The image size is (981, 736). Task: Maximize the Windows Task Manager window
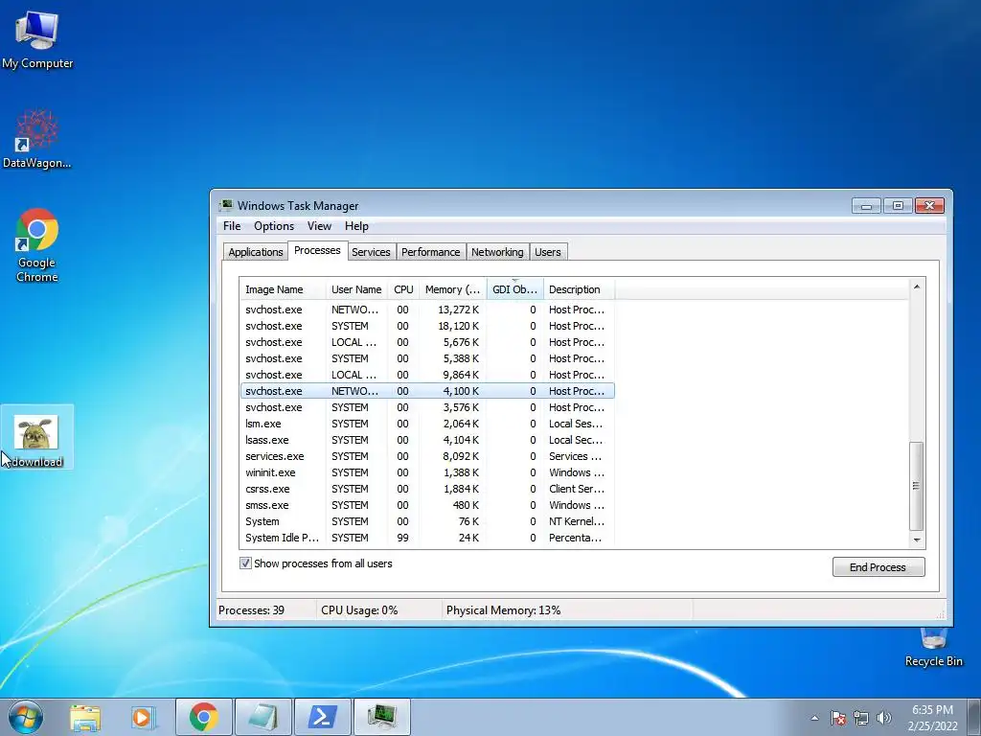(898, 206)
